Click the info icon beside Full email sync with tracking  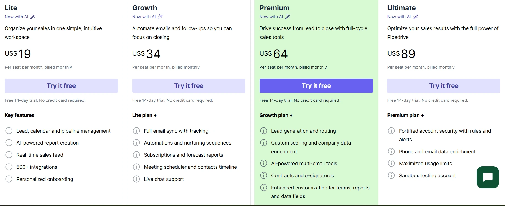click(136, 131)
